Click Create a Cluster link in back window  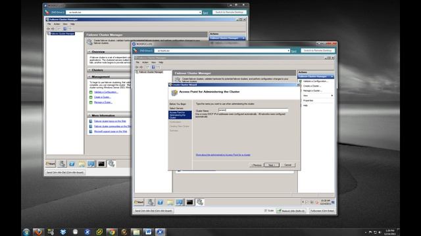pos(102,97)
